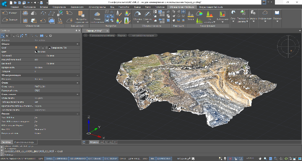Open Настройка подключений database settings
Image resolution: width=302 pixels, height=161 pixels.
pyautogui.click(x=81, y=17)
